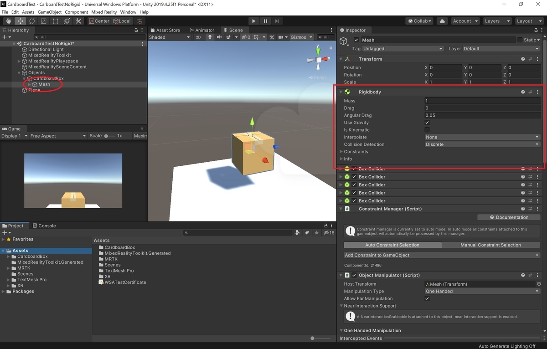The image size is (547, 349).
Task: Open Manipulation Type dropdown
Action: 482,291
